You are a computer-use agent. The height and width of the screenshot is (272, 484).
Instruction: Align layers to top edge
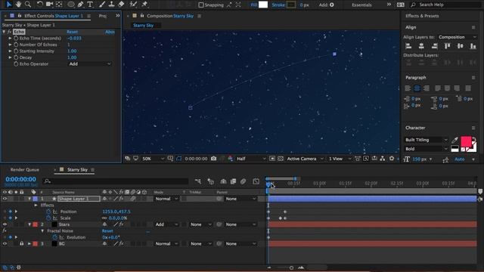[x=447, y=46]
